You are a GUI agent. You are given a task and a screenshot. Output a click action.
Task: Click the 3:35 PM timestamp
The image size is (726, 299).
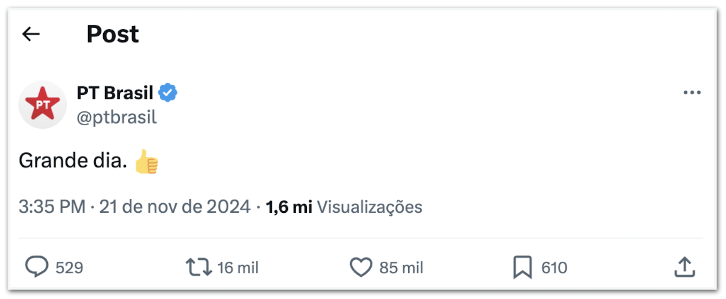tap(52, 207)
